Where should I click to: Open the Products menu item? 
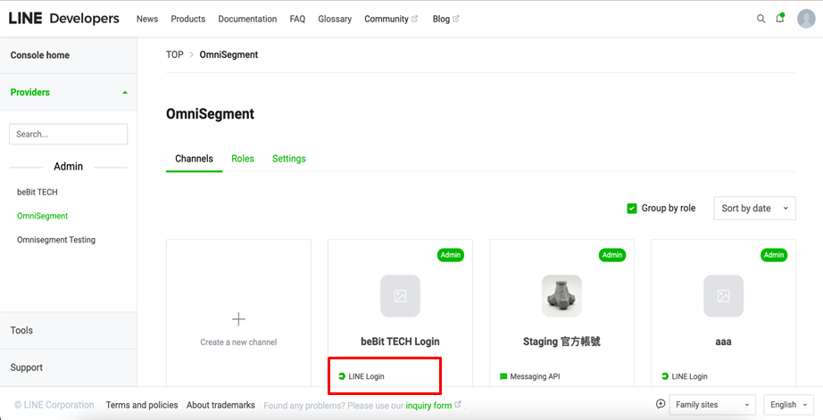coord(188,19)
